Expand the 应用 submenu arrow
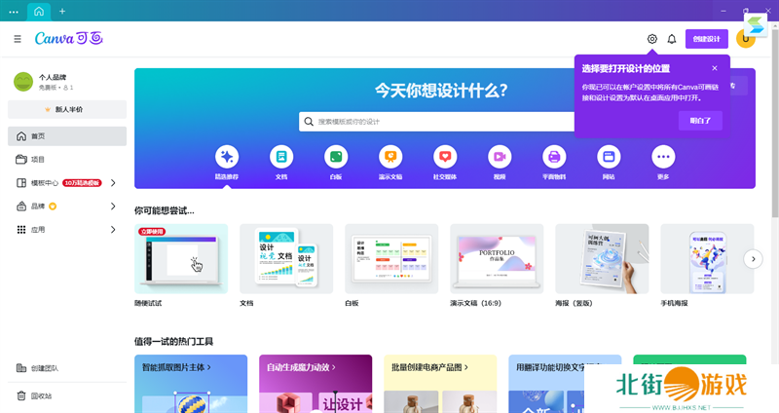 113,230
